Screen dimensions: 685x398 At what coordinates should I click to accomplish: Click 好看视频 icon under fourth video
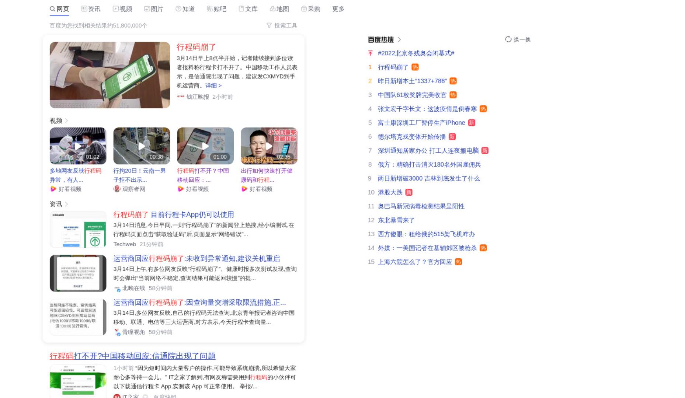pyautogui.click(x=244, y=189)
